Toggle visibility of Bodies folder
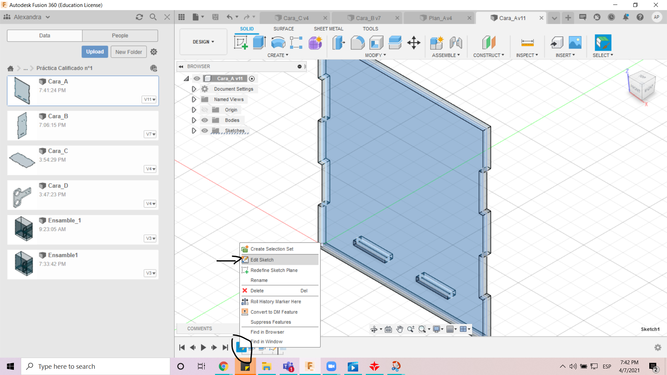Screen dimensions: 667x375 [x=205, y=120]
